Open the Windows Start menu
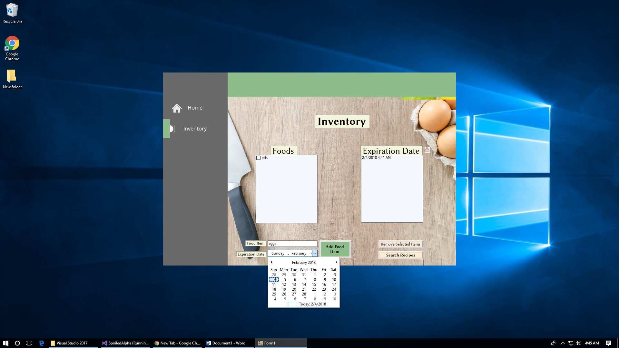619x348 pixels. (x=5, y=343)
